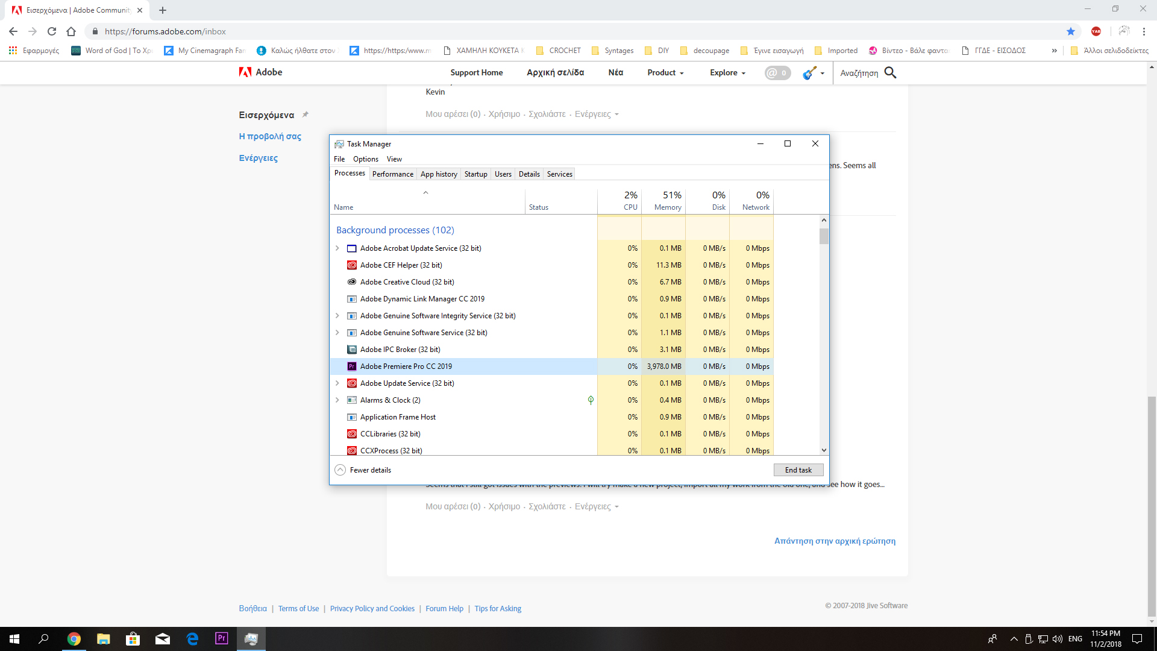Click the Adobe logo in the forum header
The width and height of the screenshot is (1157, 651).
260,72
